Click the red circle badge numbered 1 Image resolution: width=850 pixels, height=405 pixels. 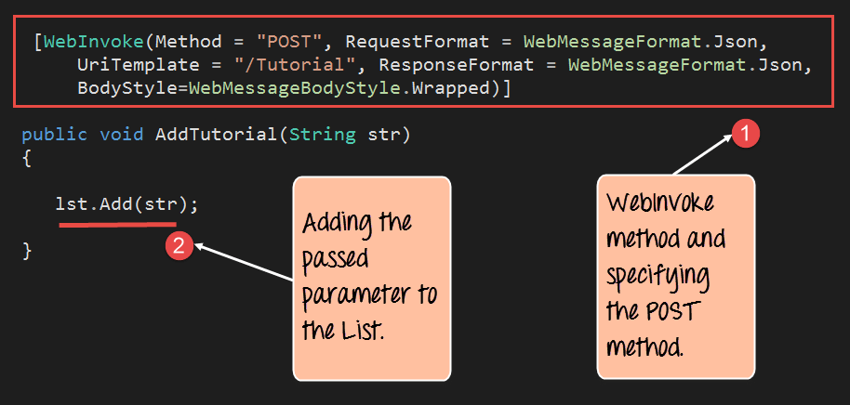point(744,134)
